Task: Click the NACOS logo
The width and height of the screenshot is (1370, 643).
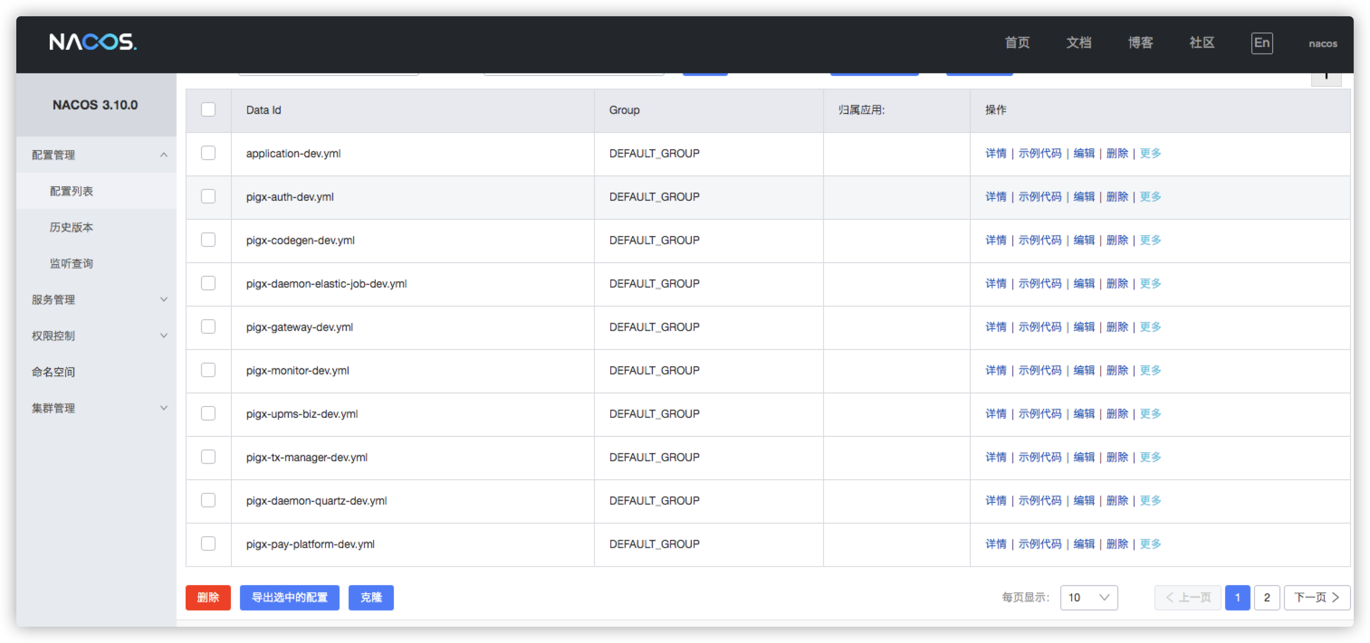Action: pos(93,42)
